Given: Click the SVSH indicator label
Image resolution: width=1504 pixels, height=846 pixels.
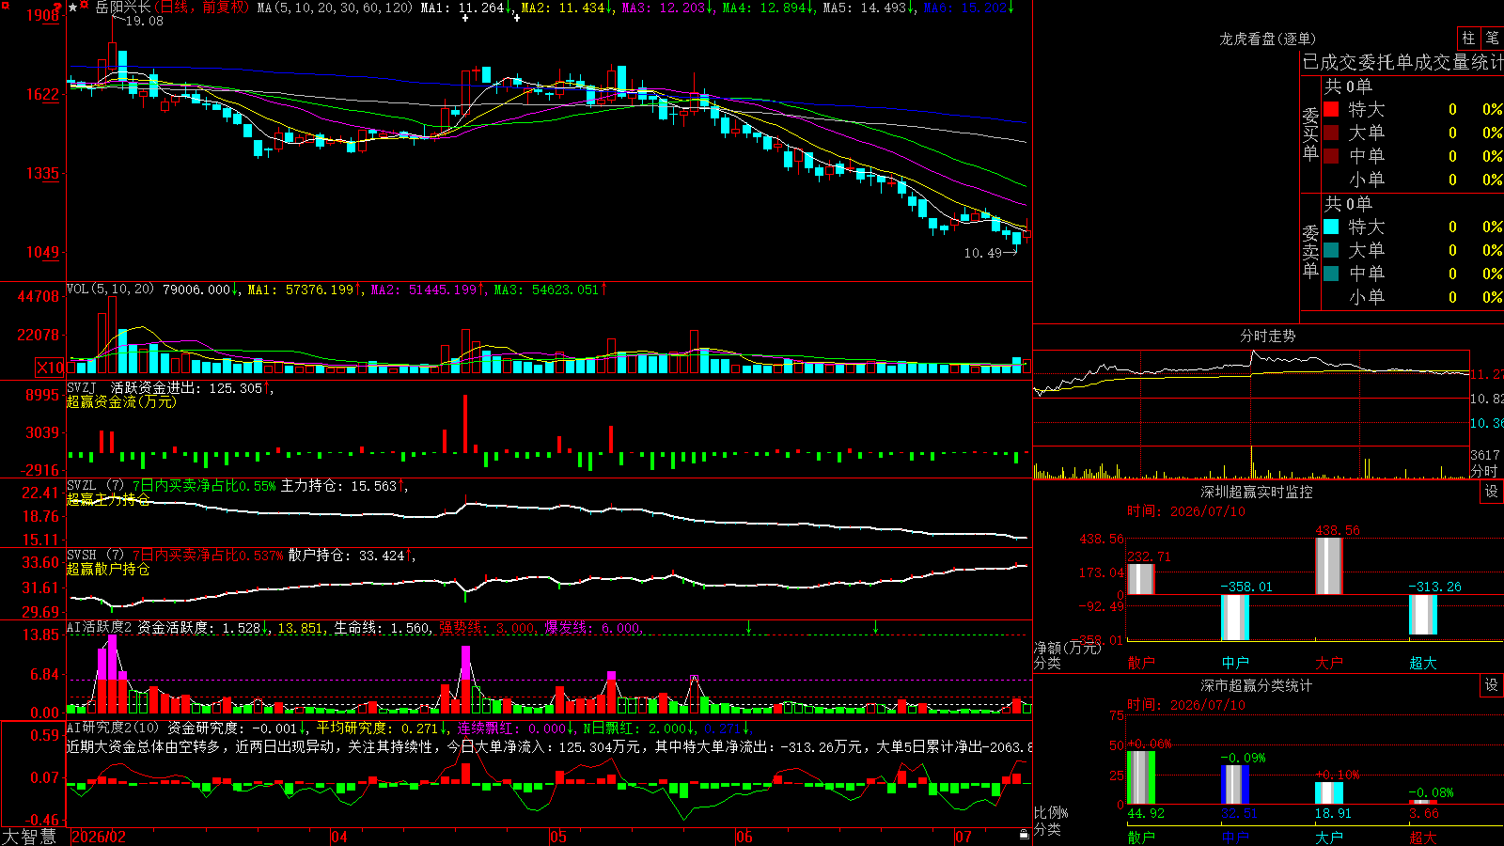Looking at the screenshot, I should point(82,556).
